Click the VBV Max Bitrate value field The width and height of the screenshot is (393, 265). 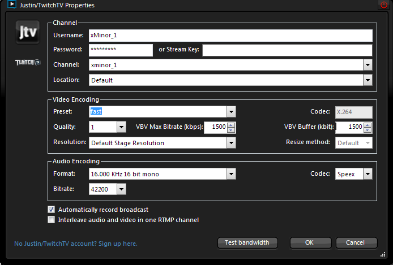216,127
